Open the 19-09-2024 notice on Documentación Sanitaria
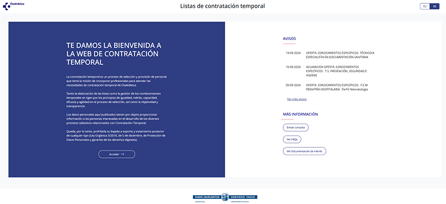Image resolution: width=446 pixels, height=204 pixels. point(341,55)
